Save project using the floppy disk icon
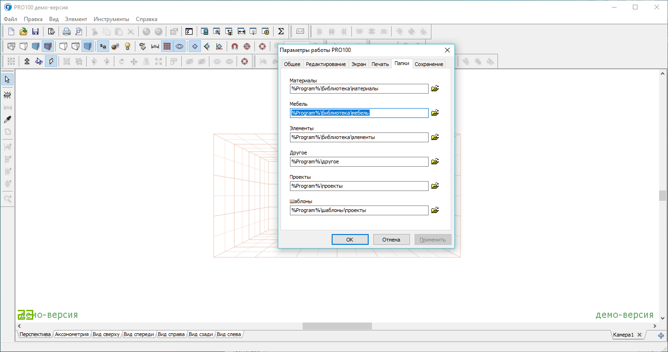This screenshot has height=352, width=668. click(35, 31)
